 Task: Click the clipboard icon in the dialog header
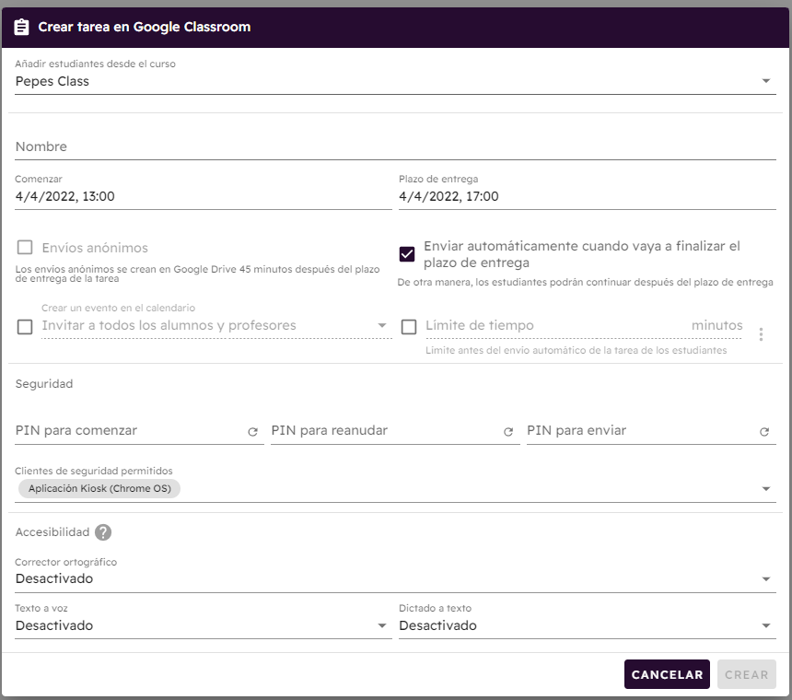click(x=21, y=27)
